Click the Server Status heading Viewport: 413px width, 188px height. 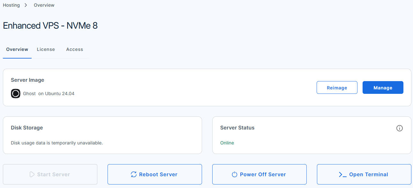tap(237, 128)
